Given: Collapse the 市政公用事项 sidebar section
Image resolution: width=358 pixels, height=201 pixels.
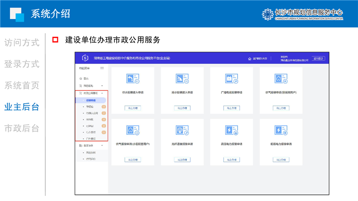Looking at the screenshot, I should 102,93.
